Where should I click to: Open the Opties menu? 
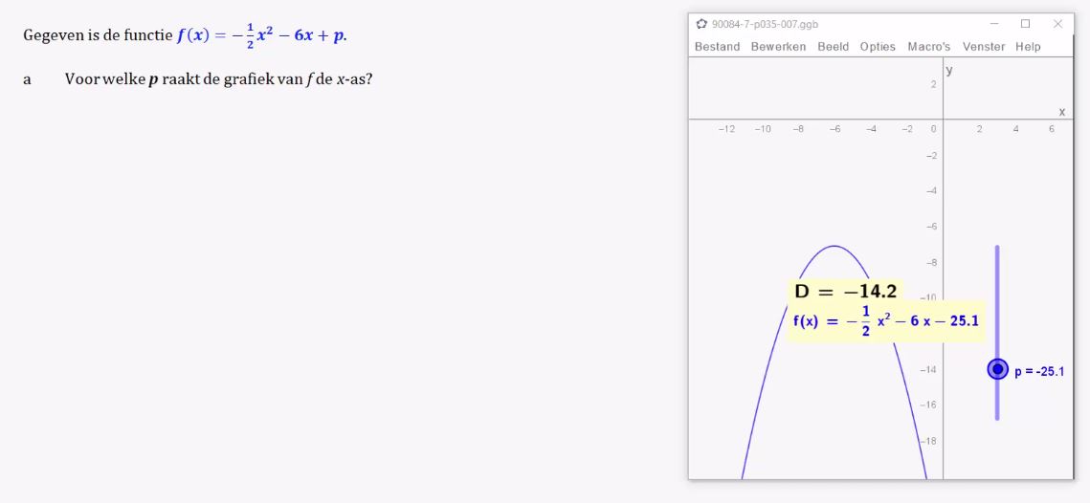pyautogui.click(x=878, y=47)
